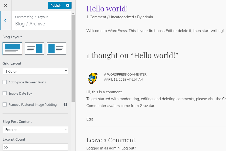Open publish settings gear icon
226x151 pixels.
68,6
